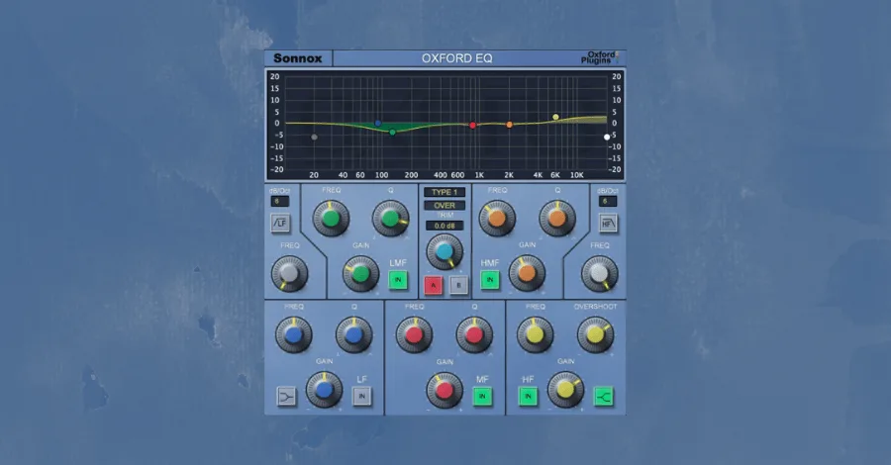Toggle the LF high-pass filter button
The height and width of the screenshot is (465, 891).
tap(280, 224)
